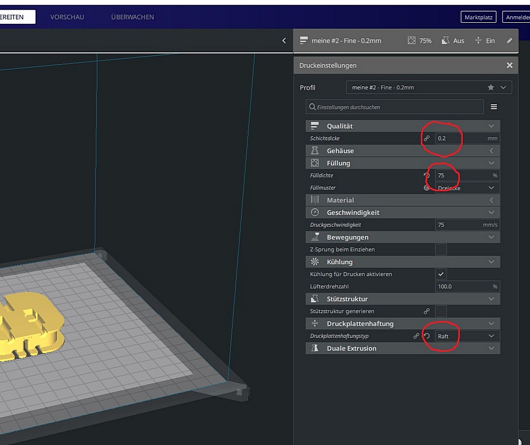Click the Fülldichte value field
The image size is (530, 445).
467,175
